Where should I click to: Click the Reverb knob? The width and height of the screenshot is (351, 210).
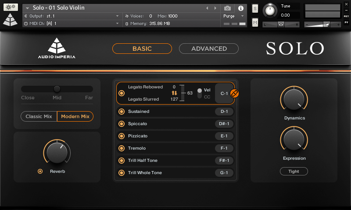coord(57,153)
